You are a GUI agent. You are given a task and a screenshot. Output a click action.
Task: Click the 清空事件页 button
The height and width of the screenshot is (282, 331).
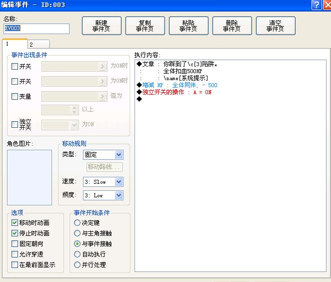click(275, 26)
